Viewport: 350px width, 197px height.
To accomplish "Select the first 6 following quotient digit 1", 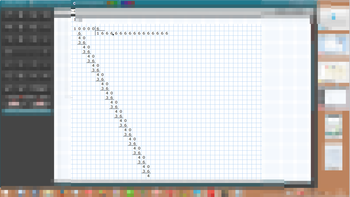I will (103, 34).
